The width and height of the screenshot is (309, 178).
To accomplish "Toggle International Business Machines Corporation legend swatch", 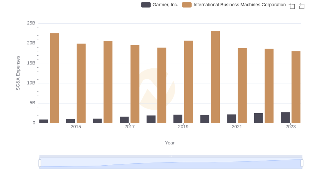I will point(187,5).
